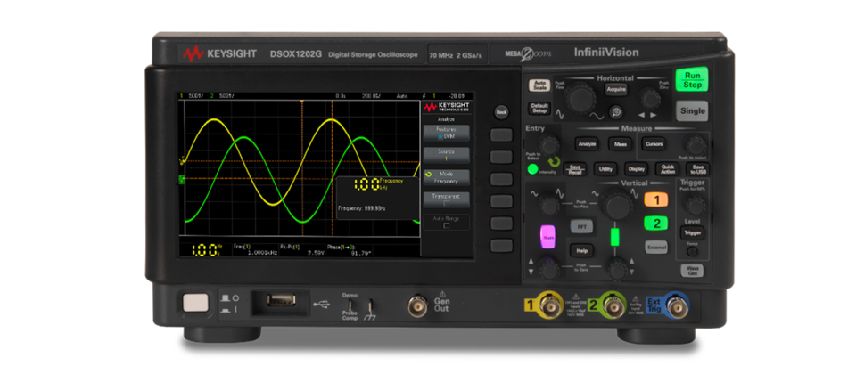Screen dimensions: 856x374
Task: Click the physical softkey beside the Mode item
Action: point(501,179)
